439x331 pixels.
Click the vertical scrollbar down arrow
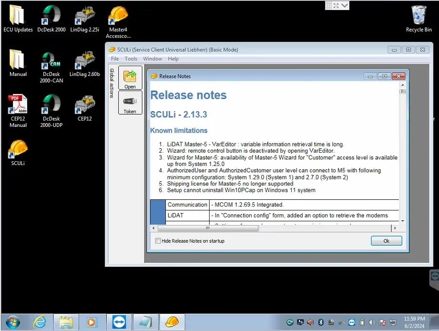coord(403,221)
